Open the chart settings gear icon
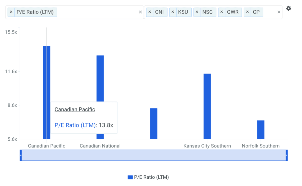This screenshot has width=302, height=186. coord(288,9)
